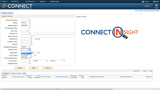Image resolution: width=160 pixels, height=90 pixels.
Task: Open the Grade lookup magnifier
Action: (39, 53)
